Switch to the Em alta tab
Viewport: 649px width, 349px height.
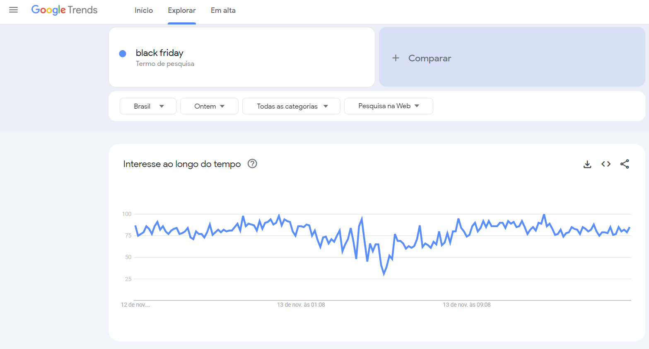click(x=223, y=10)
